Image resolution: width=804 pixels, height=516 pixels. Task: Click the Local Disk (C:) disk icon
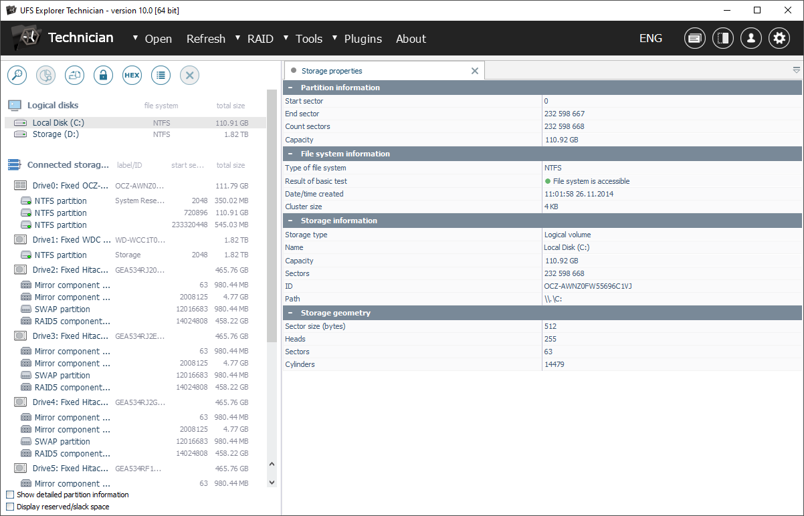21,123
